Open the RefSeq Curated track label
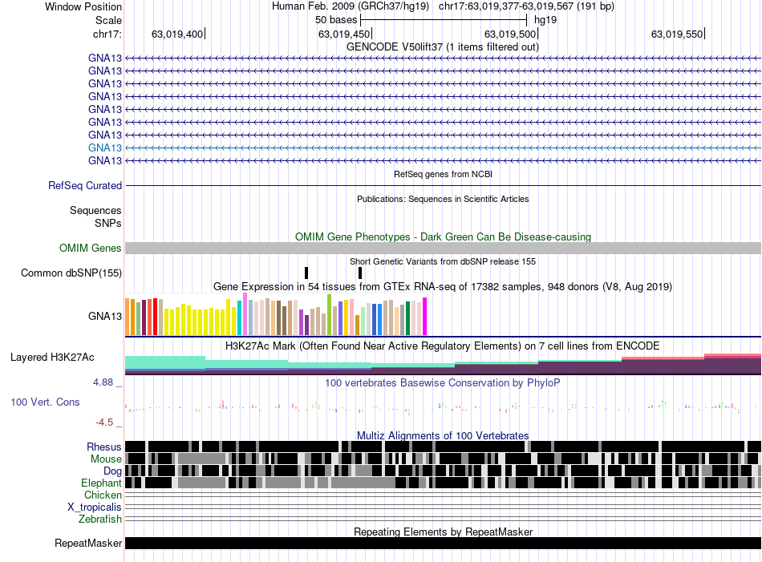The height and width of the screenshot is (562, 762). tap(85, 185)
